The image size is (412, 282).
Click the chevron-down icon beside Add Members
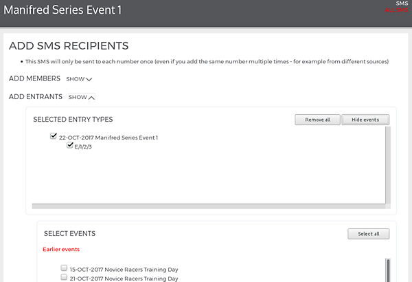pos(89,79)
